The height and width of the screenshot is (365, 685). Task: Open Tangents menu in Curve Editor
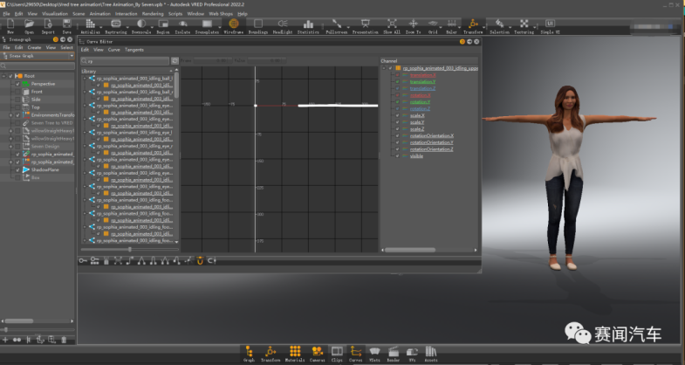[x=134, y=50]
